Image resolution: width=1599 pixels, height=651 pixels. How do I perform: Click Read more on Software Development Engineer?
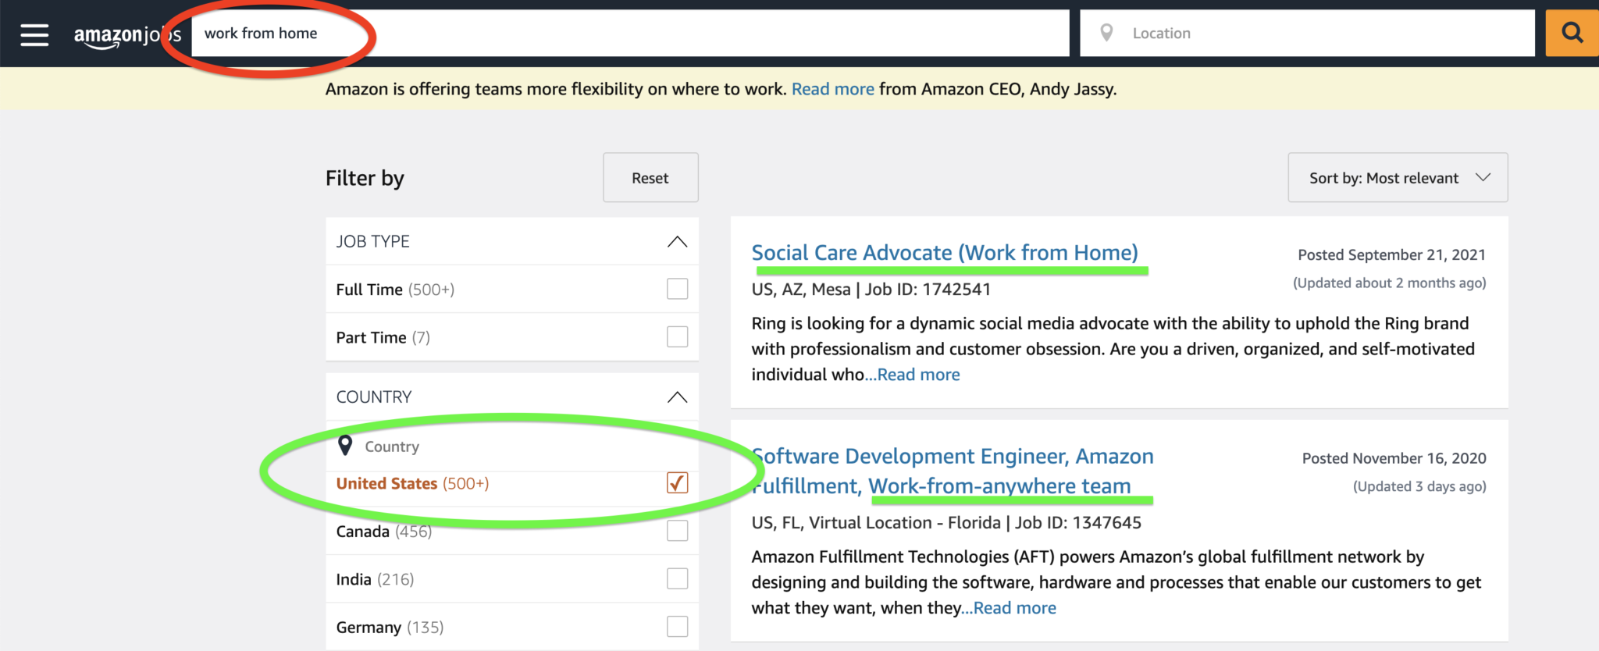(1014, 608)
